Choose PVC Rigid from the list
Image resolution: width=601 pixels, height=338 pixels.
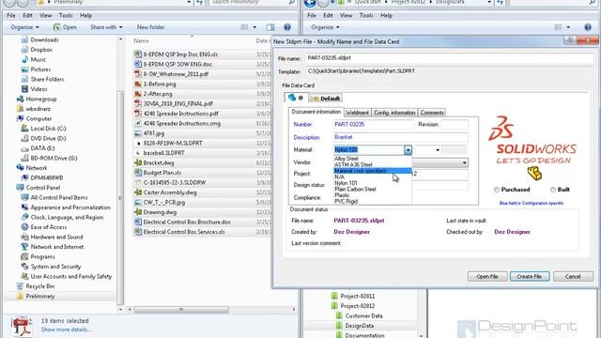(347, 201)
